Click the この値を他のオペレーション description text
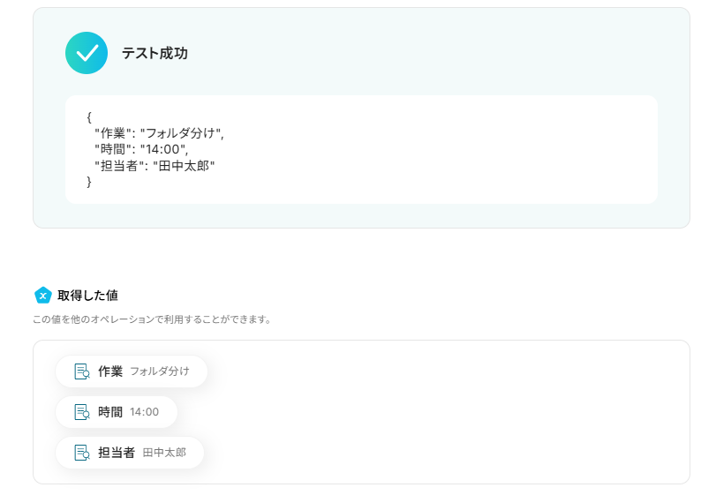Image resolution: width=701 pixels, height=495 pixels. click(x=152, y=319)
